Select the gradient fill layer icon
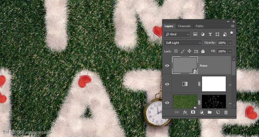 pyautogui.click(x=185, y=84)
